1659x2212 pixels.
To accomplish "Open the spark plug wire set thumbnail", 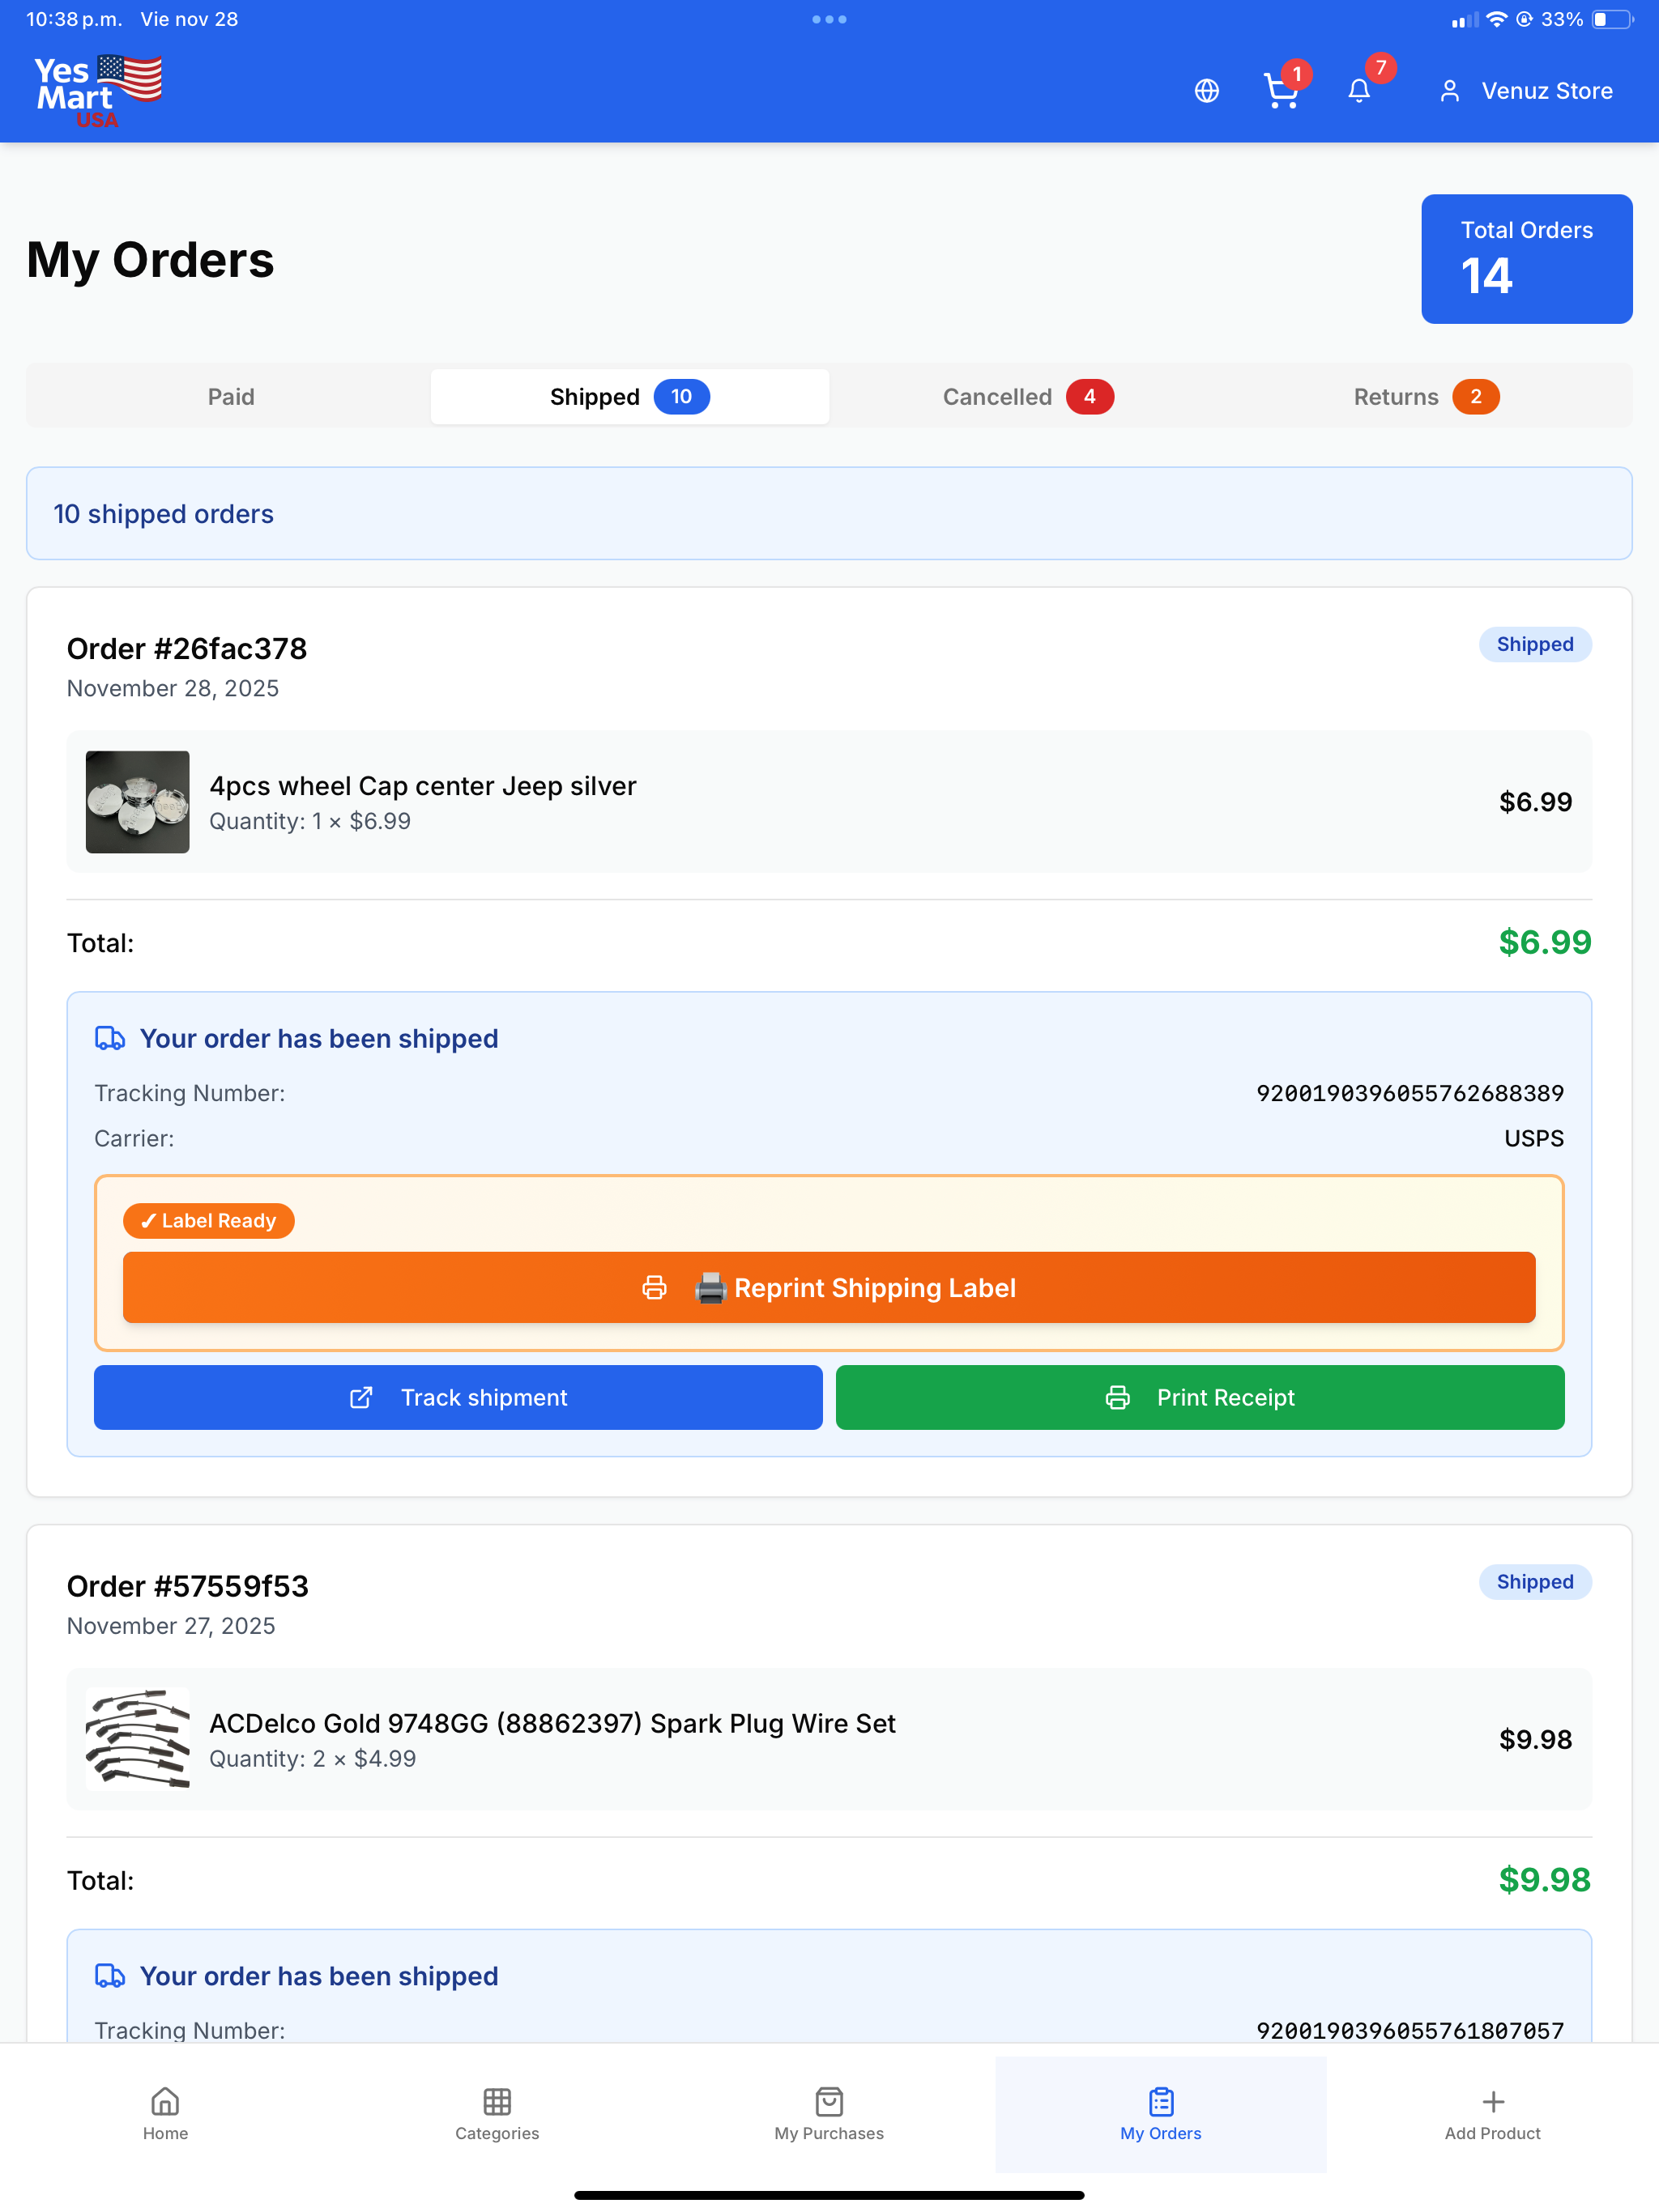I will (137, 1739).
